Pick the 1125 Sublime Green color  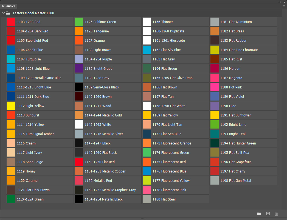[x=79, y=22]
